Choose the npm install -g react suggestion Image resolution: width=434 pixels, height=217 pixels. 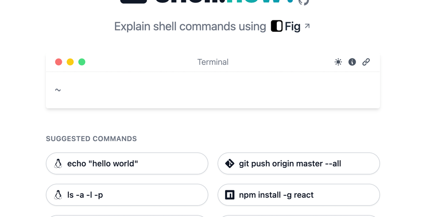299,195
